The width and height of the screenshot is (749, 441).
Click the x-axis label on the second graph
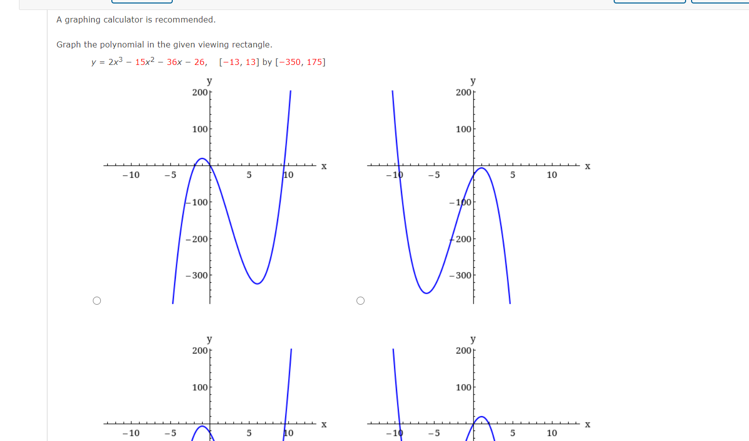[587, 166]
